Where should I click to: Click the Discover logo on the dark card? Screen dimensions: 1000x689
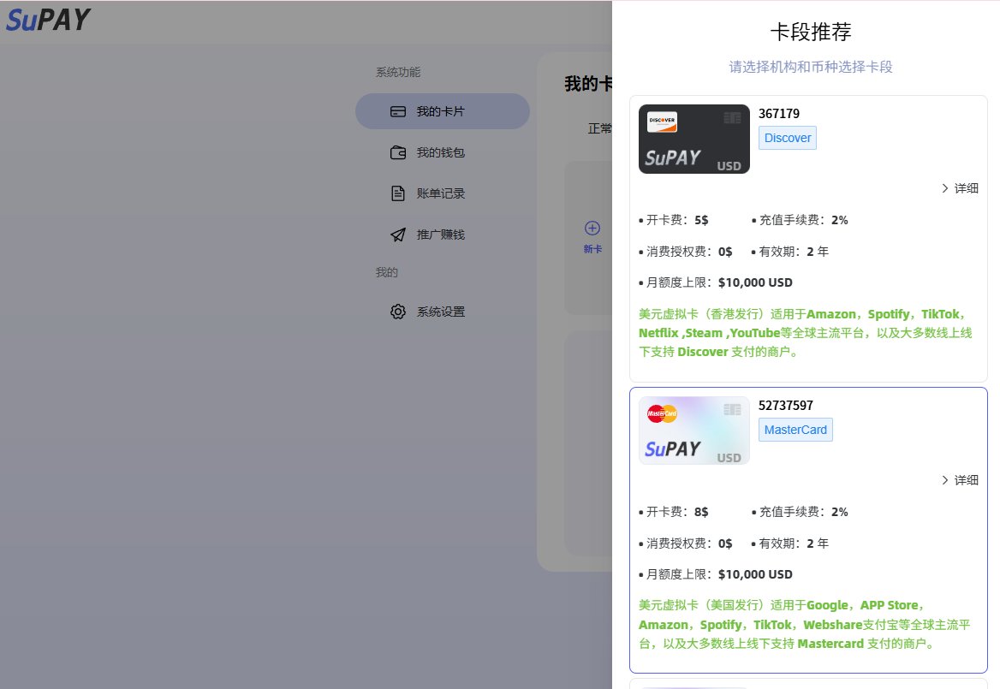[x=662, y=122]
